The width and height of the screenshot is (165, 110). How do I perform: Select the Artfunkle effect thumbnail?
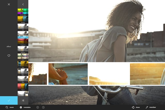(x=23, y=11)
